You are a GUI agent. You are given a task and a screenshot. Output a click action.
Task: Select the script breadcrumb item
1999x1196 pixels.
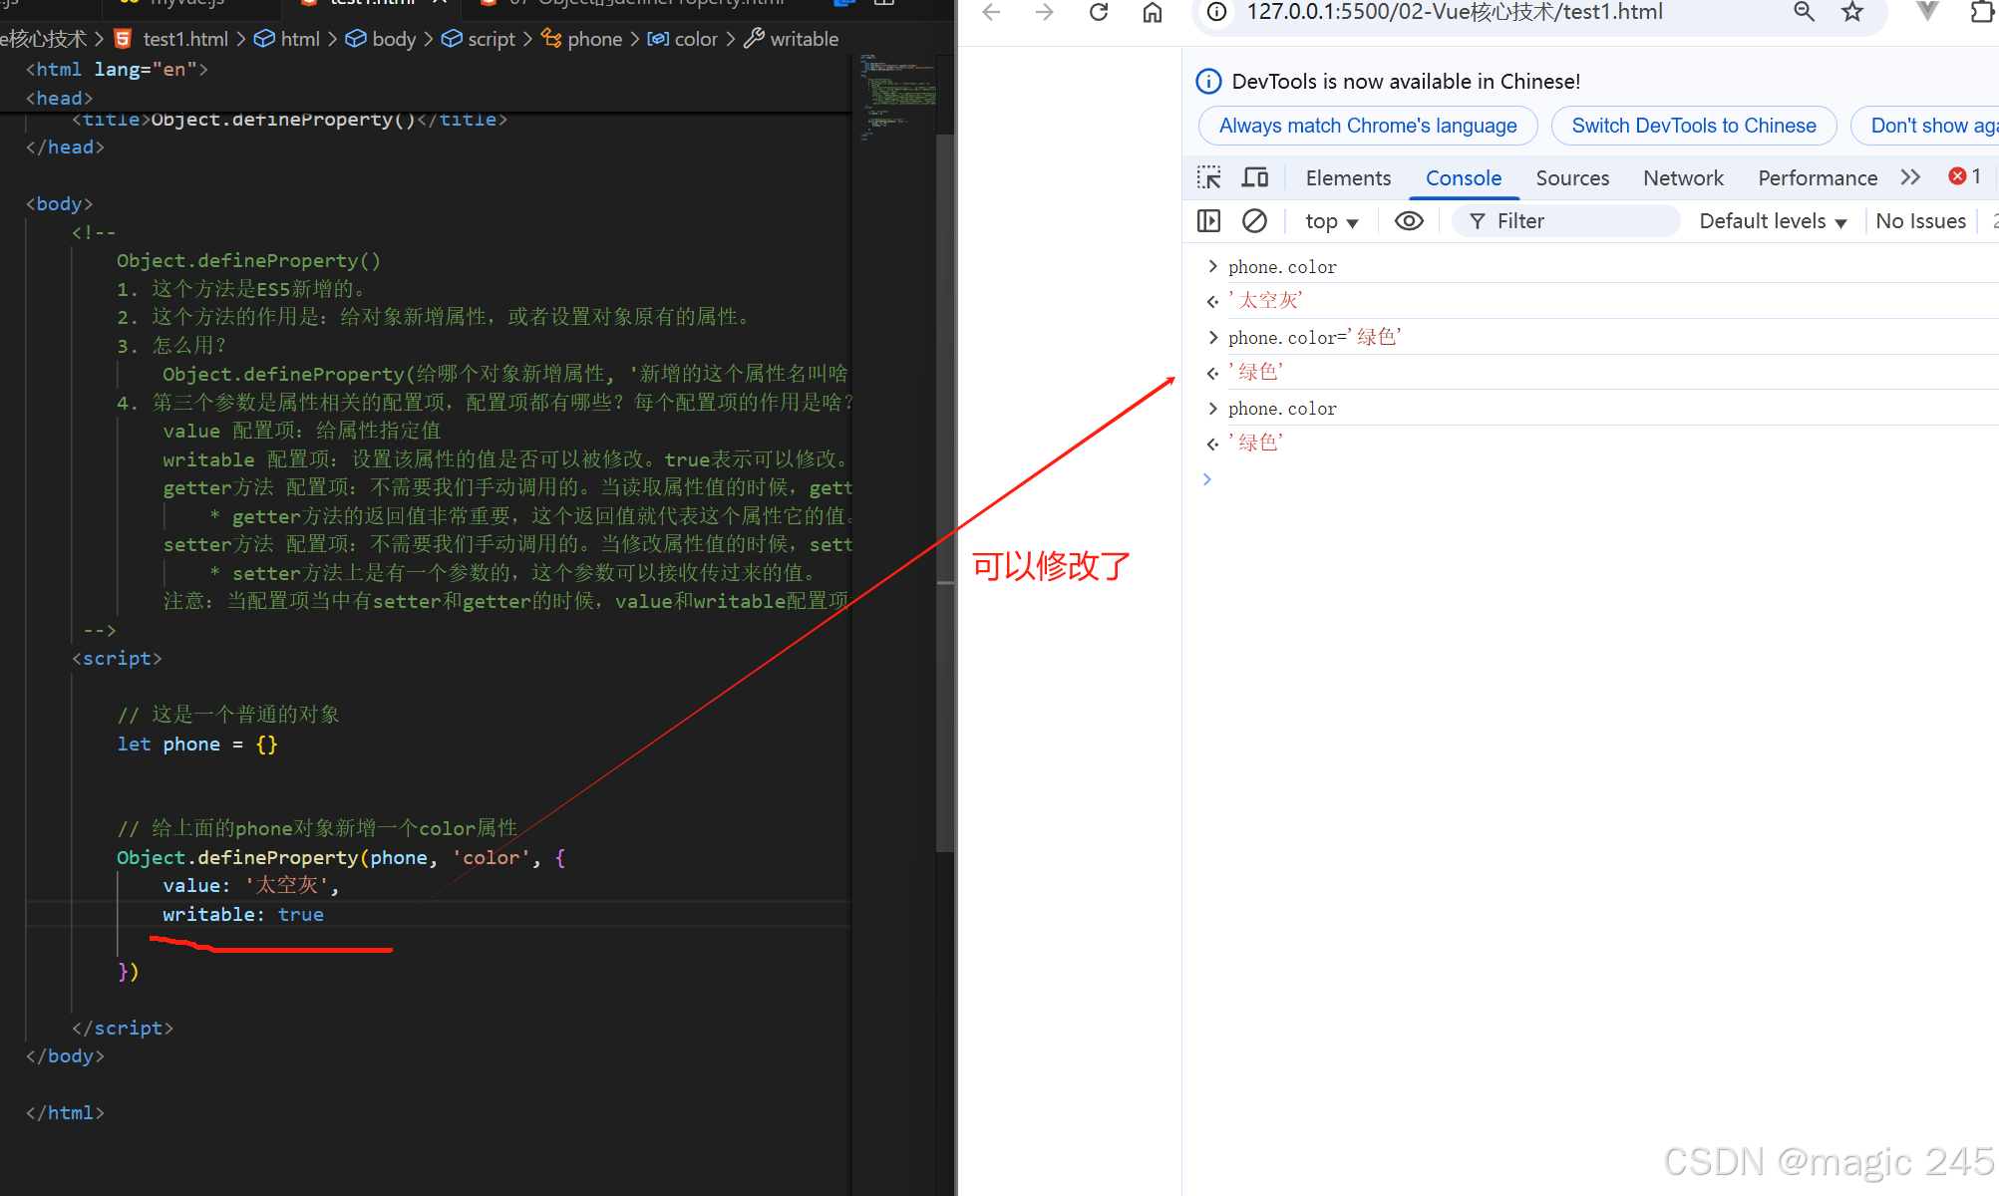click(492, 39)
